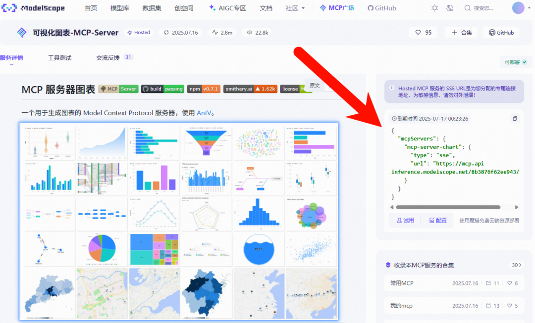The width and height of the screenshot is (535, 323).
Task: Switch language with the translate icon
Action: coord(450,8)
